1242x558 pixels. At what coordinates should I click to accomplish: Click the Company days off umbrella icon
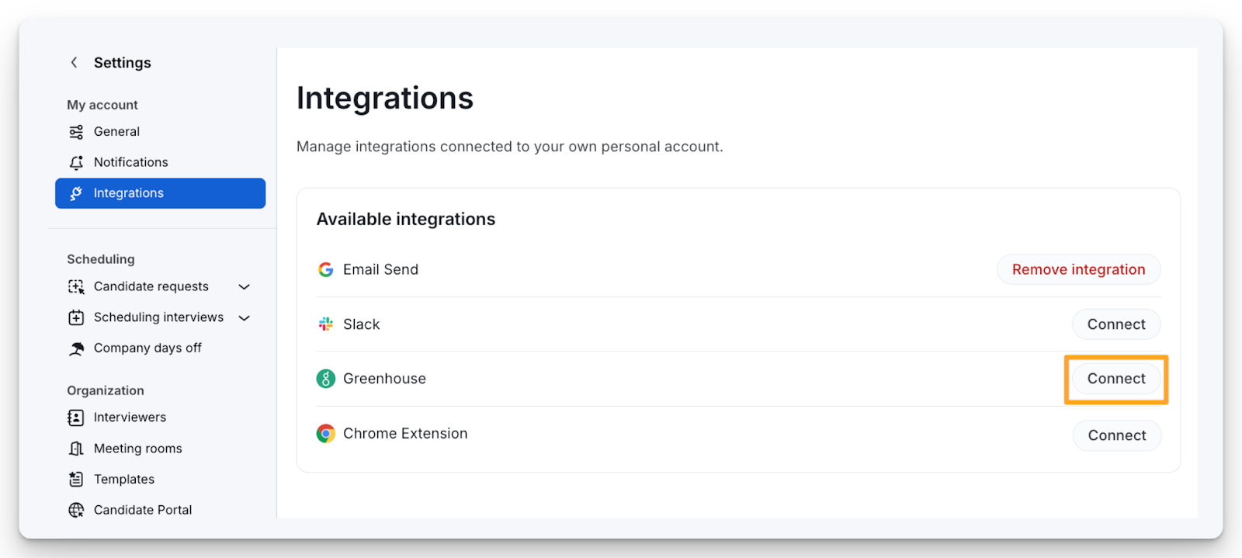coord(76,348)
